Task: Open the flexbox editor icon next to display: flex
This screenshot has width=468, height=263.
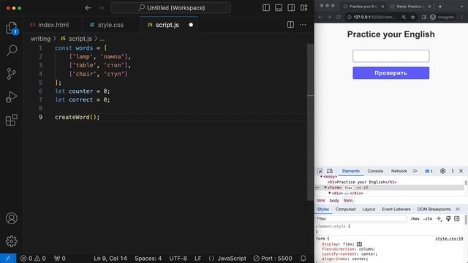Action: [359, 244]
